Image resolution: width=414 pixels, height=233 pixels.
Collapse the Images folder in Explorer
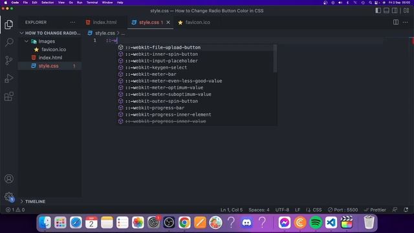coord(50,41)
